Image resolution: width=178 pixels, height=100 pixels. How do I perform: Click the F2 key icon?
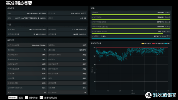tap(41, 98)
